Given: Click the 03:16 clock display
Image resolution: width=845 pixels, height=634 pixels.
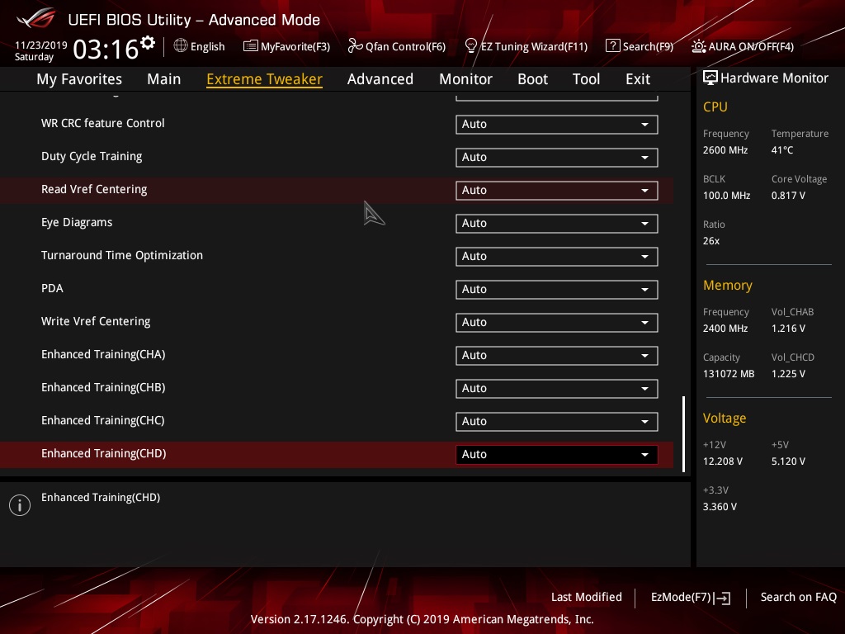Looking at the screenshot, I should tap(106, 49).
